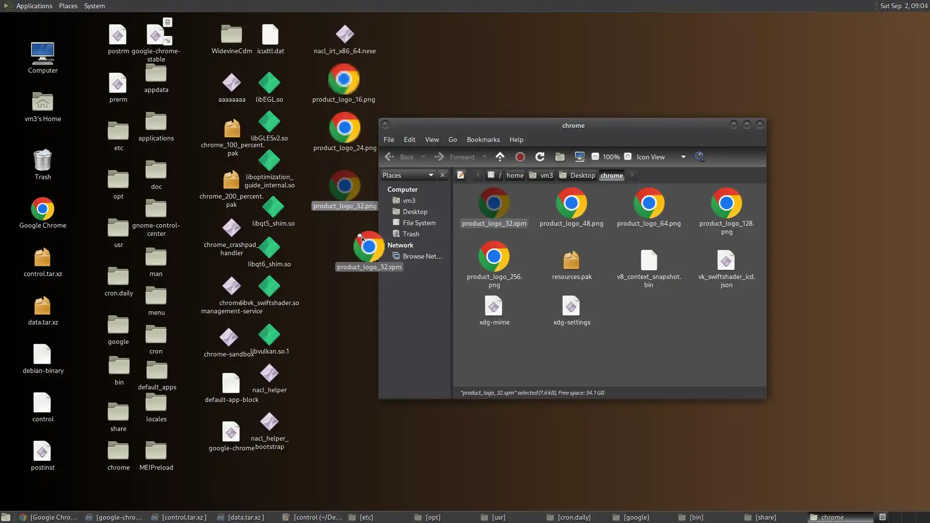Screen dimensions: 930x523
Task: Toggle the location text-entry edit button
Action: coord(461,175)
